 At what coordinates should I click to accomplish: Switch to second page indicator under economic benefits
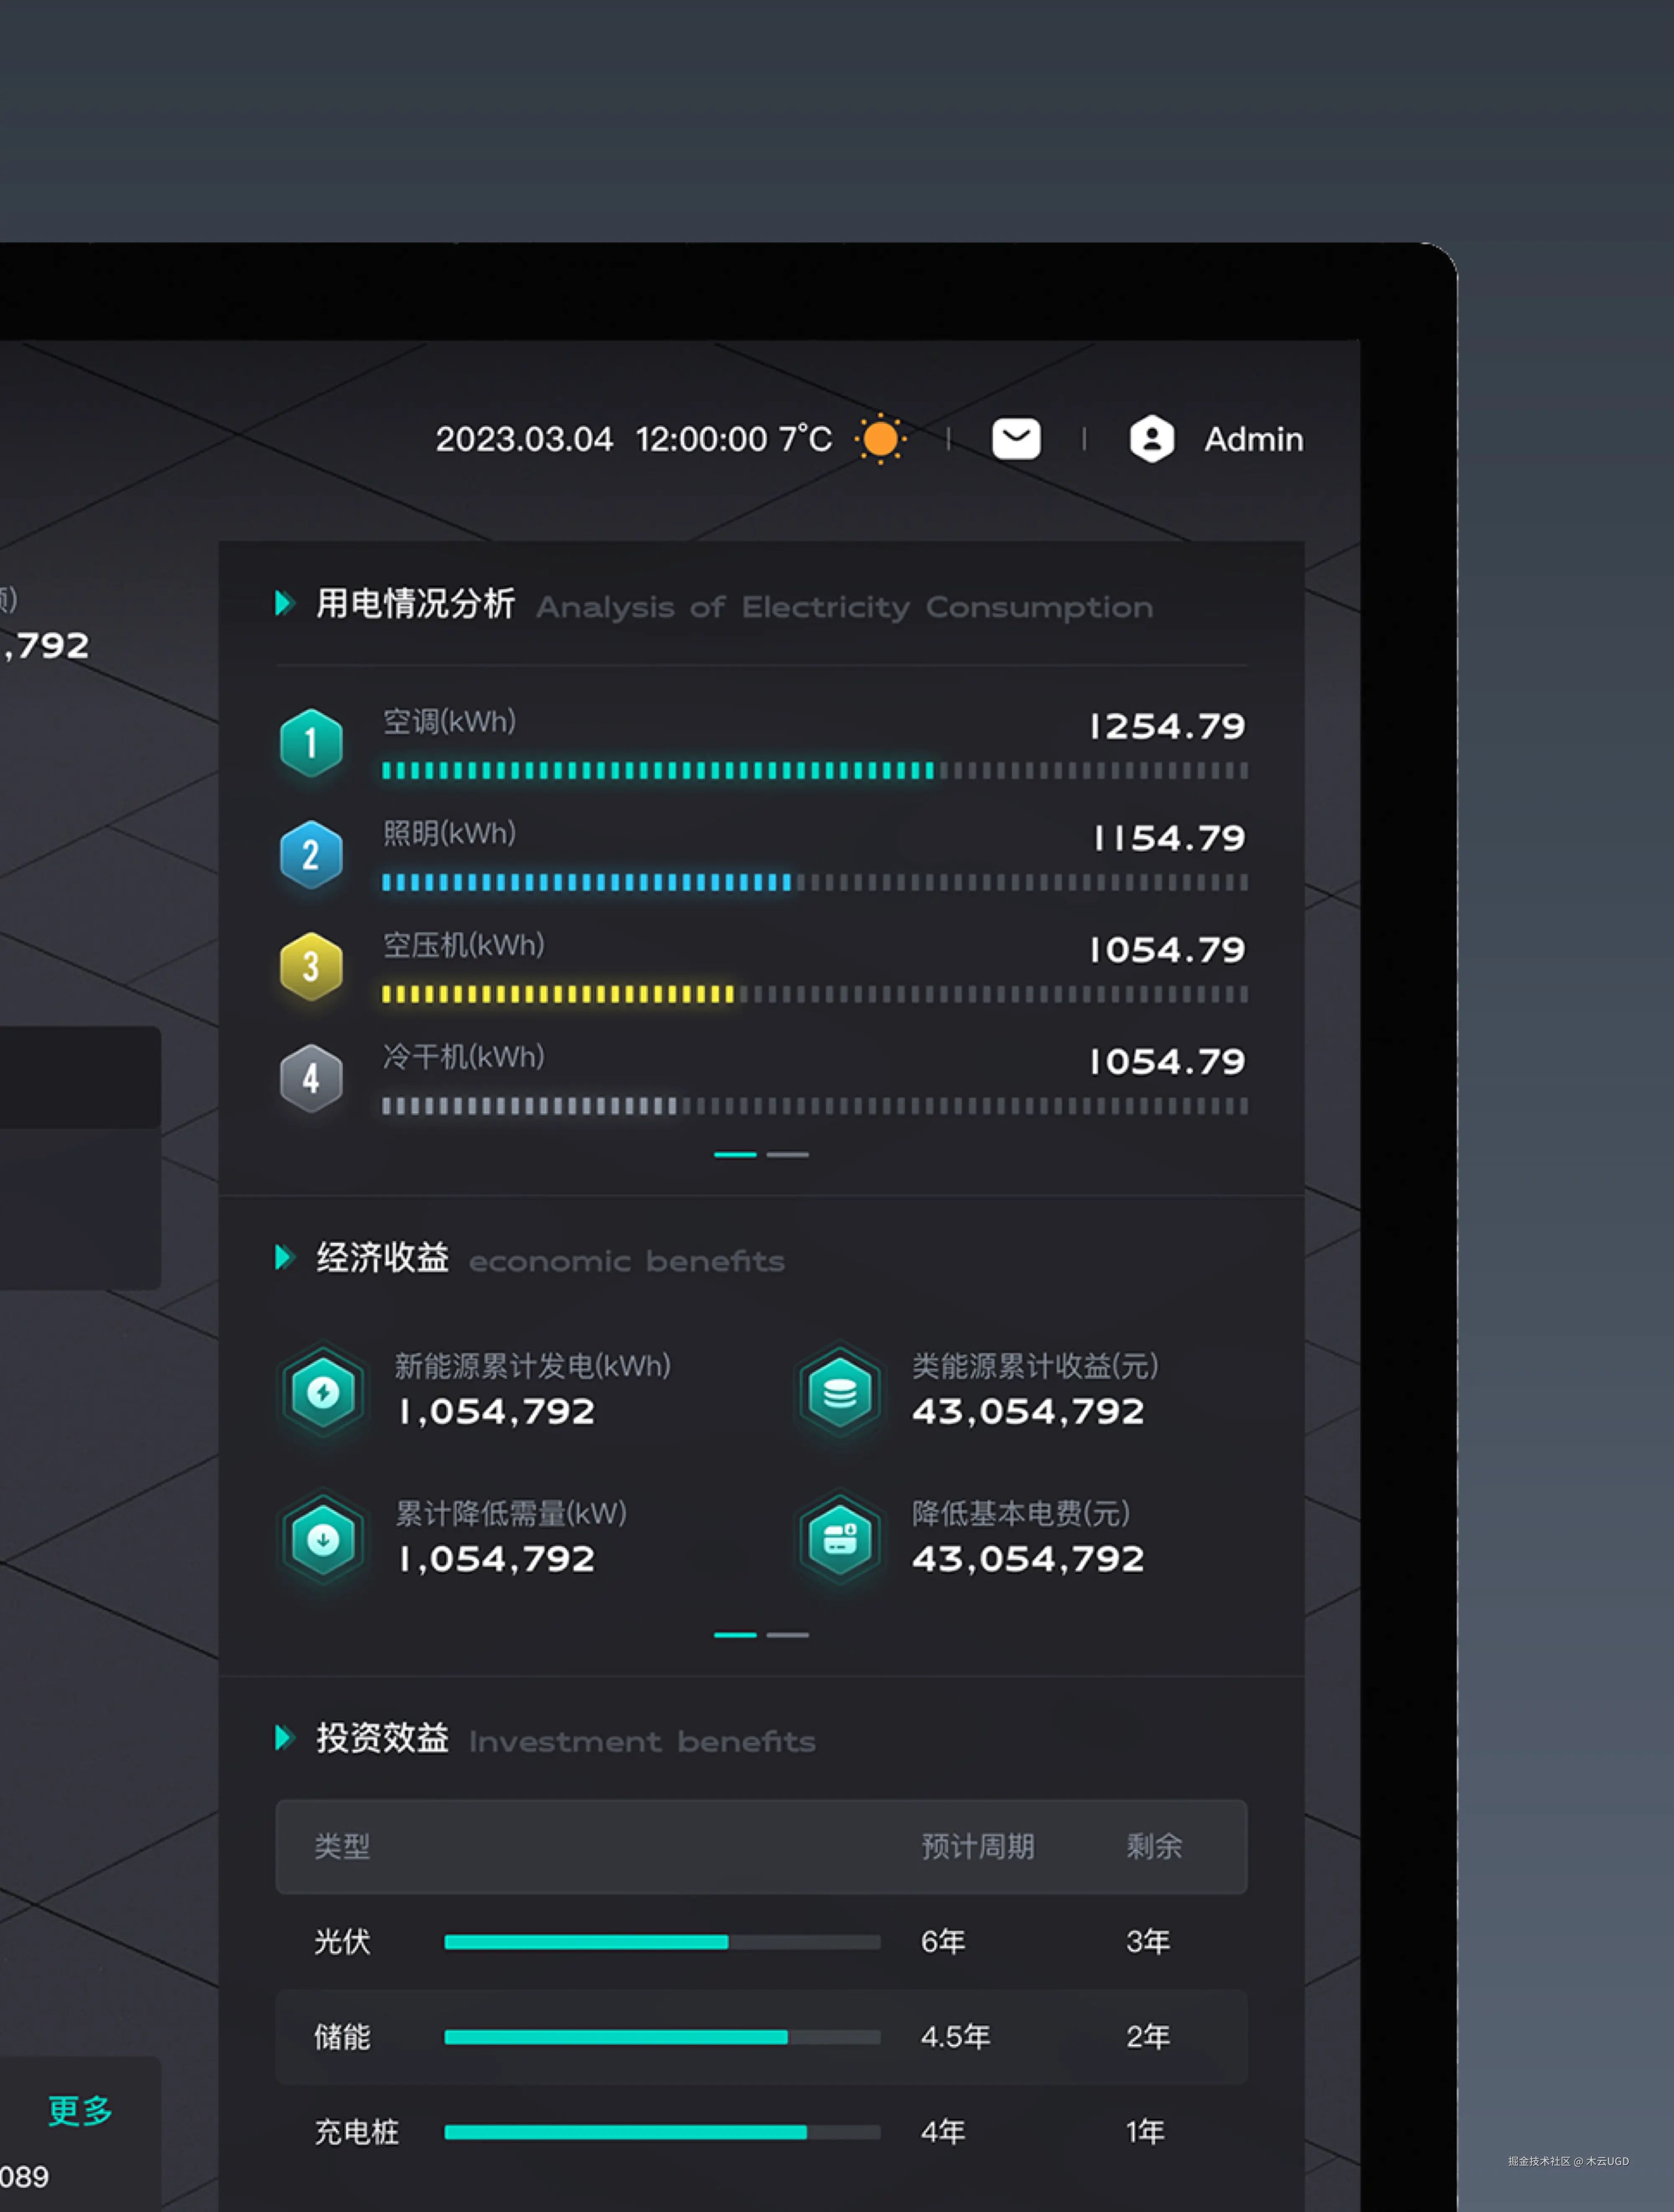788,1635
